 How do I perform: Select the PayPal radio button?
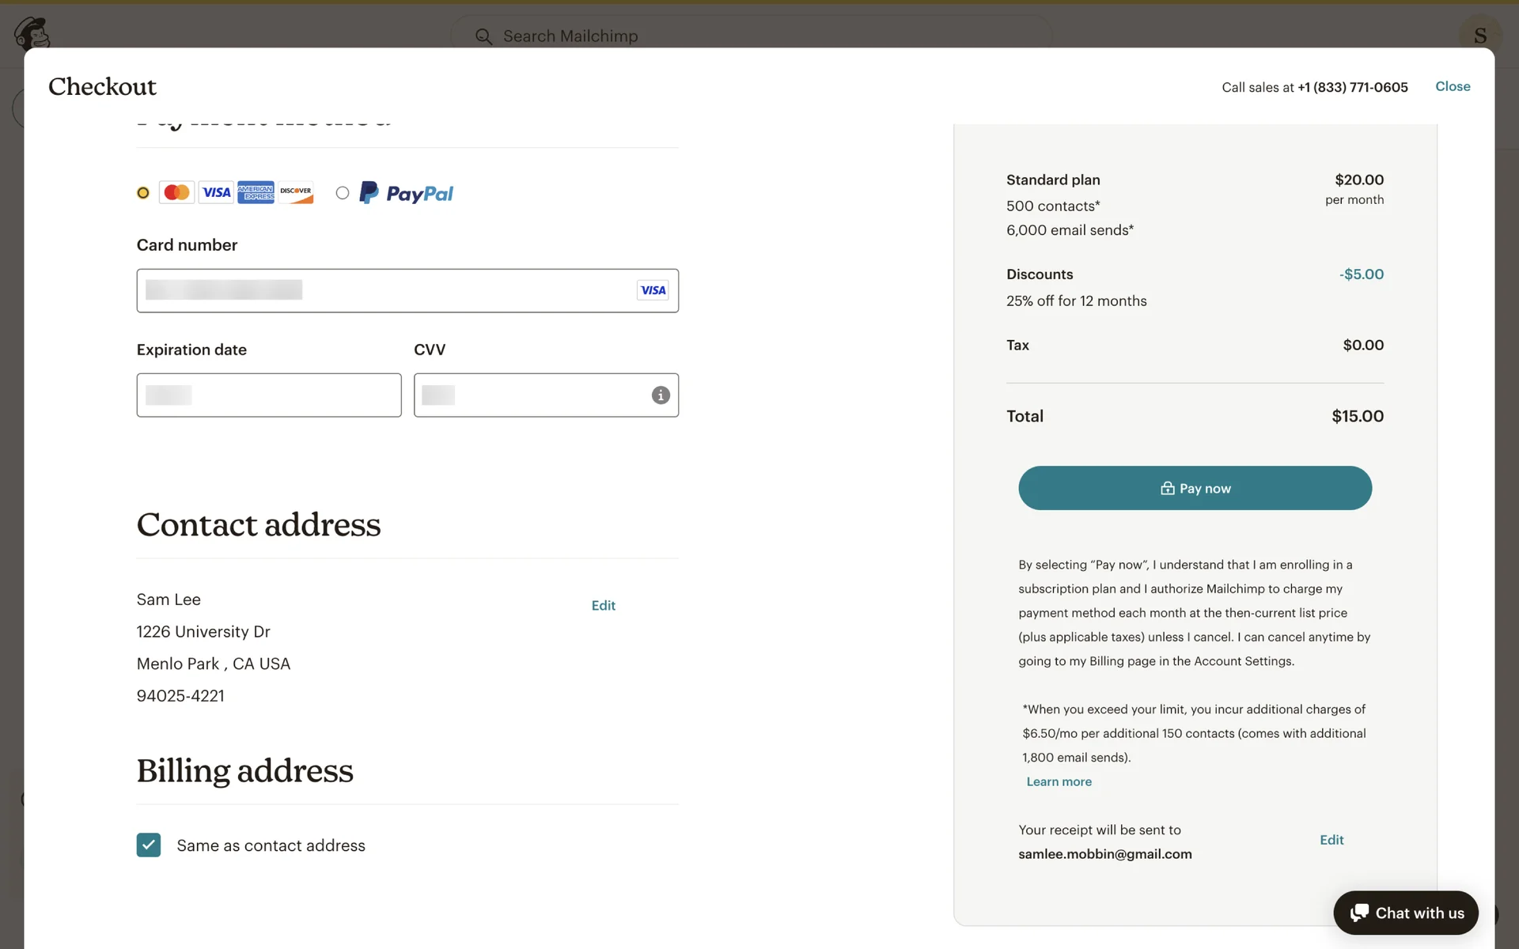coord(342,193)
